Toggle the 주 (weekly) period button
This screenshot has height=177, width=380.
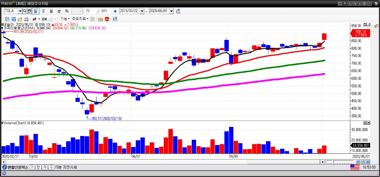coord(43,11)
